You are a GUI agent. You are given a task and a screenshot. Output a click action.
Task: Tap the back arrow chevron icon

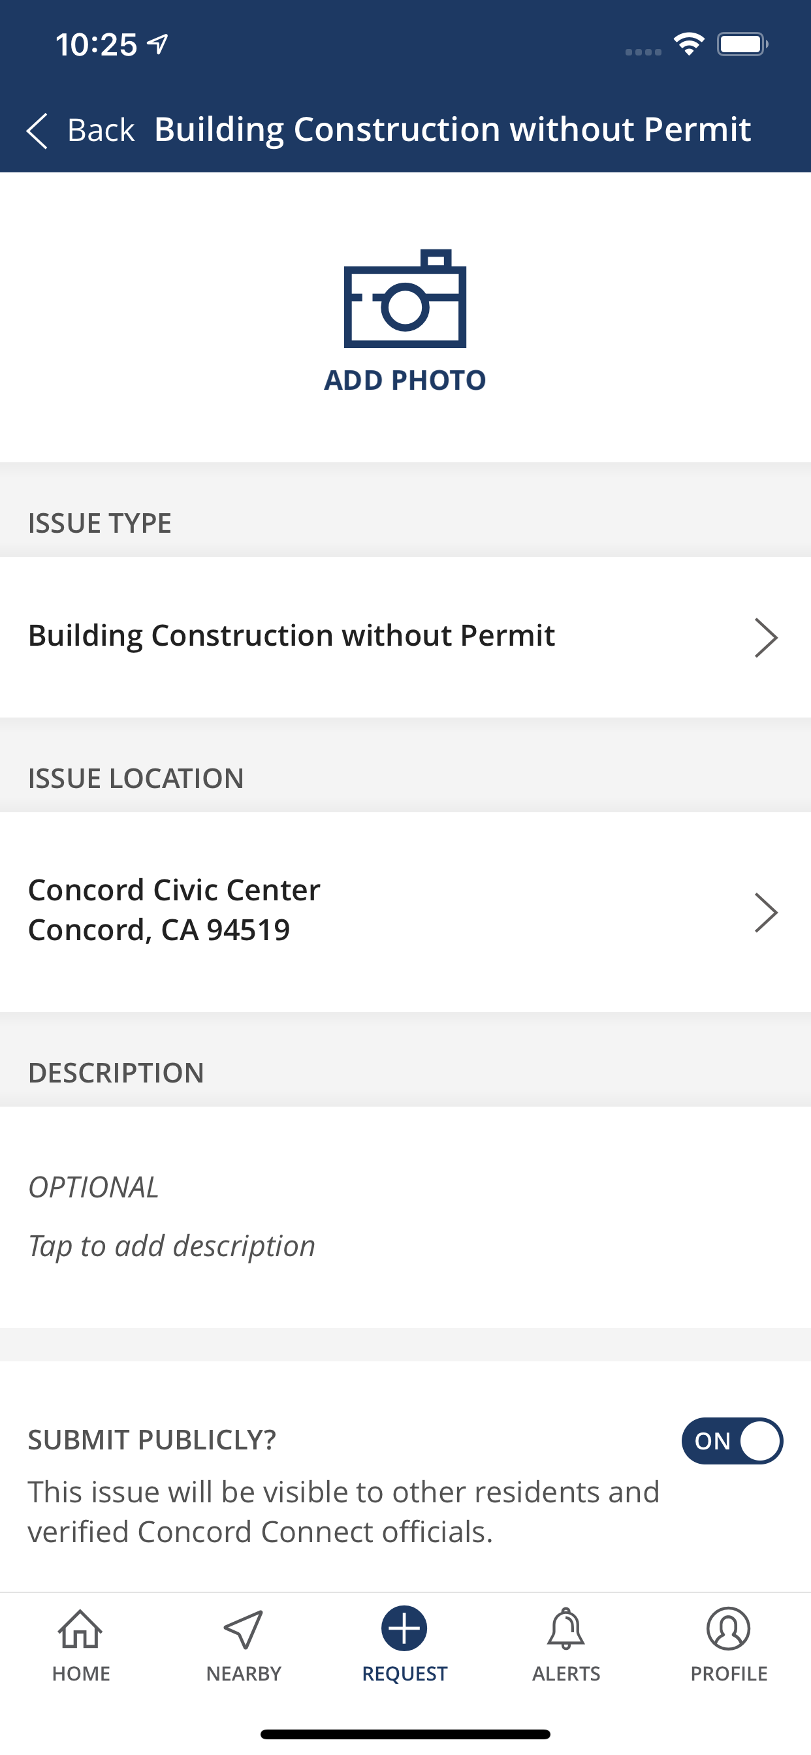coord(37,130)
